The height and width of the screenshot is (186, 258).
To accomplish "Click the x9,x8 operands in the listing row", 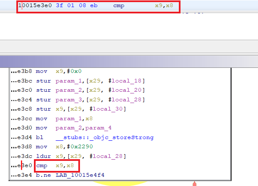I will coord(164,5).
